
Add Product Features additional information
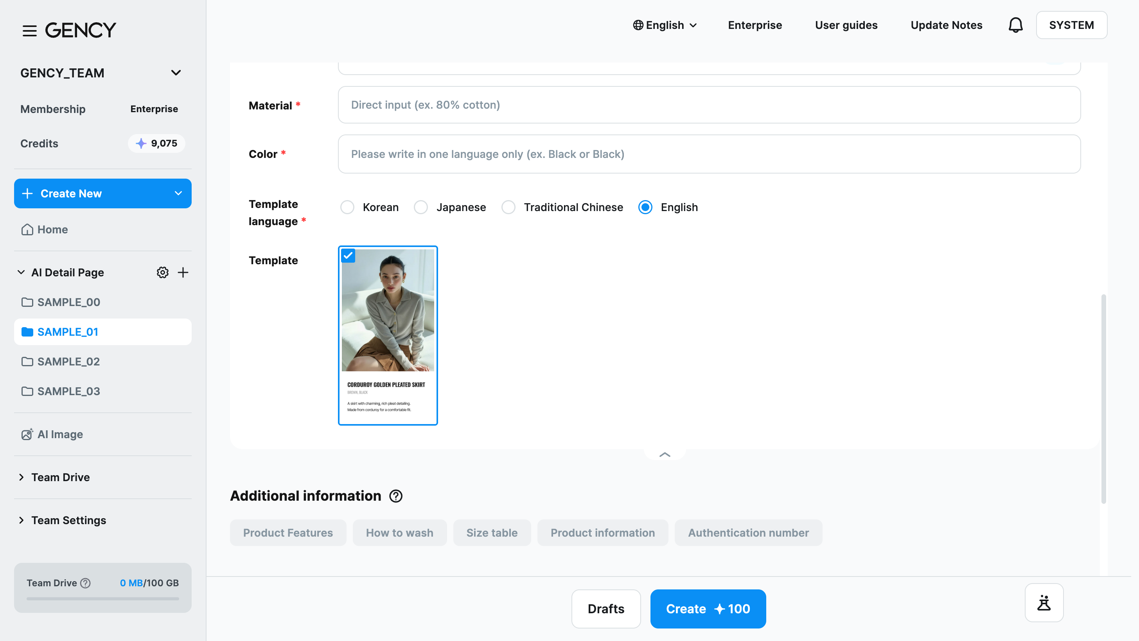tap(288, 533)
